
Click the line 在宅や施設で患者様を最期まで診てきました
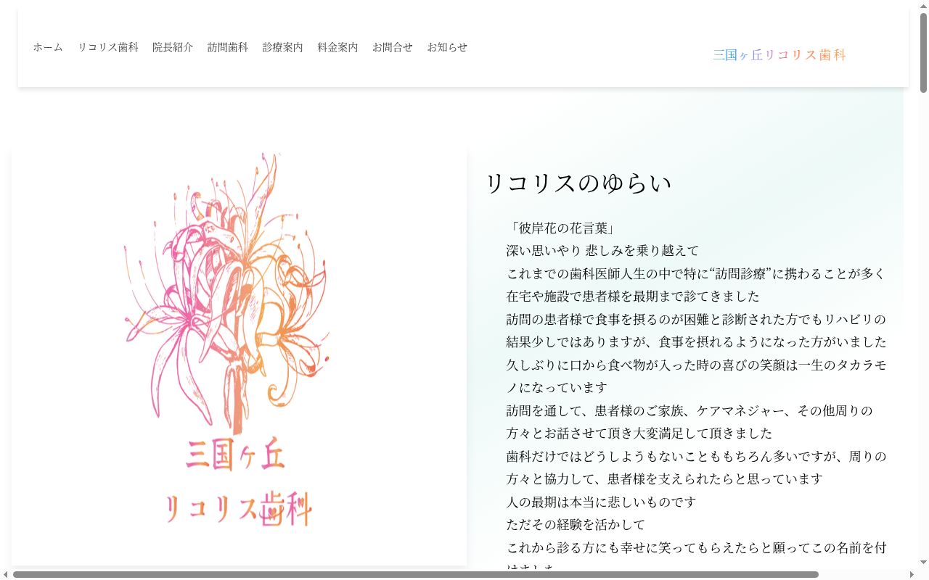(x=633, y=297)
